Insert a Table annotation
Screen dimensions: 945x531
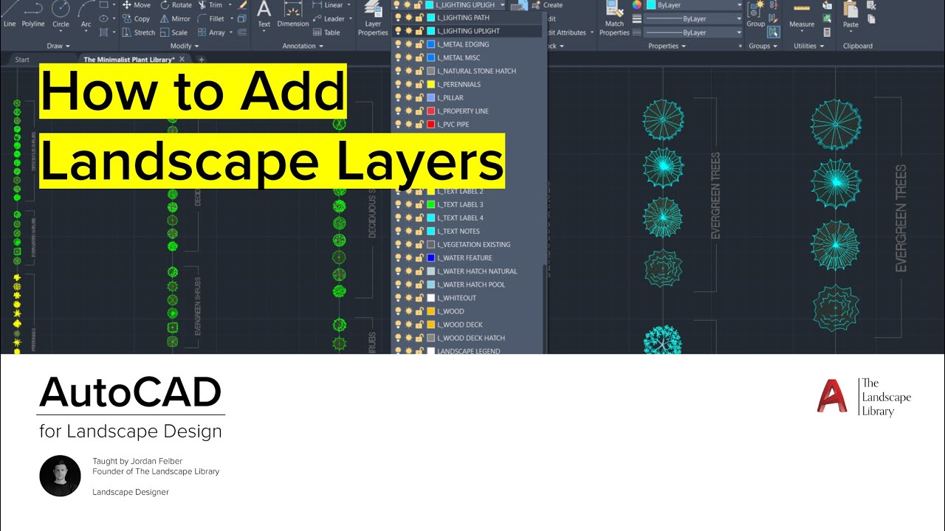click(x=326, y=32)
